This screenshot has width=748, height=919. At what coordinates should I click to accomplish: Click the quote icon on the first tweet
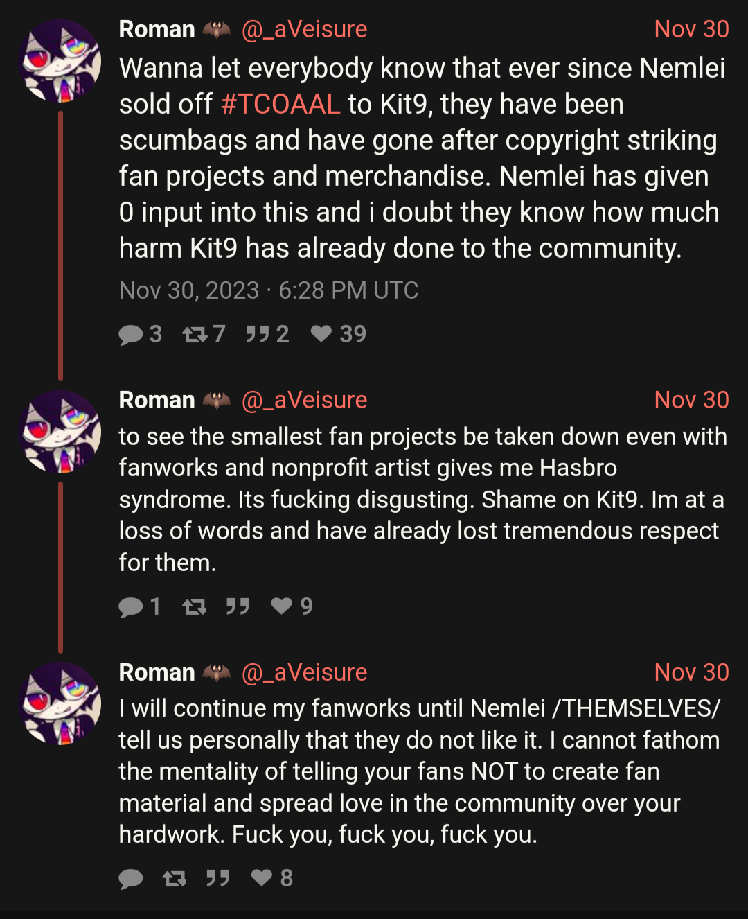258,334
